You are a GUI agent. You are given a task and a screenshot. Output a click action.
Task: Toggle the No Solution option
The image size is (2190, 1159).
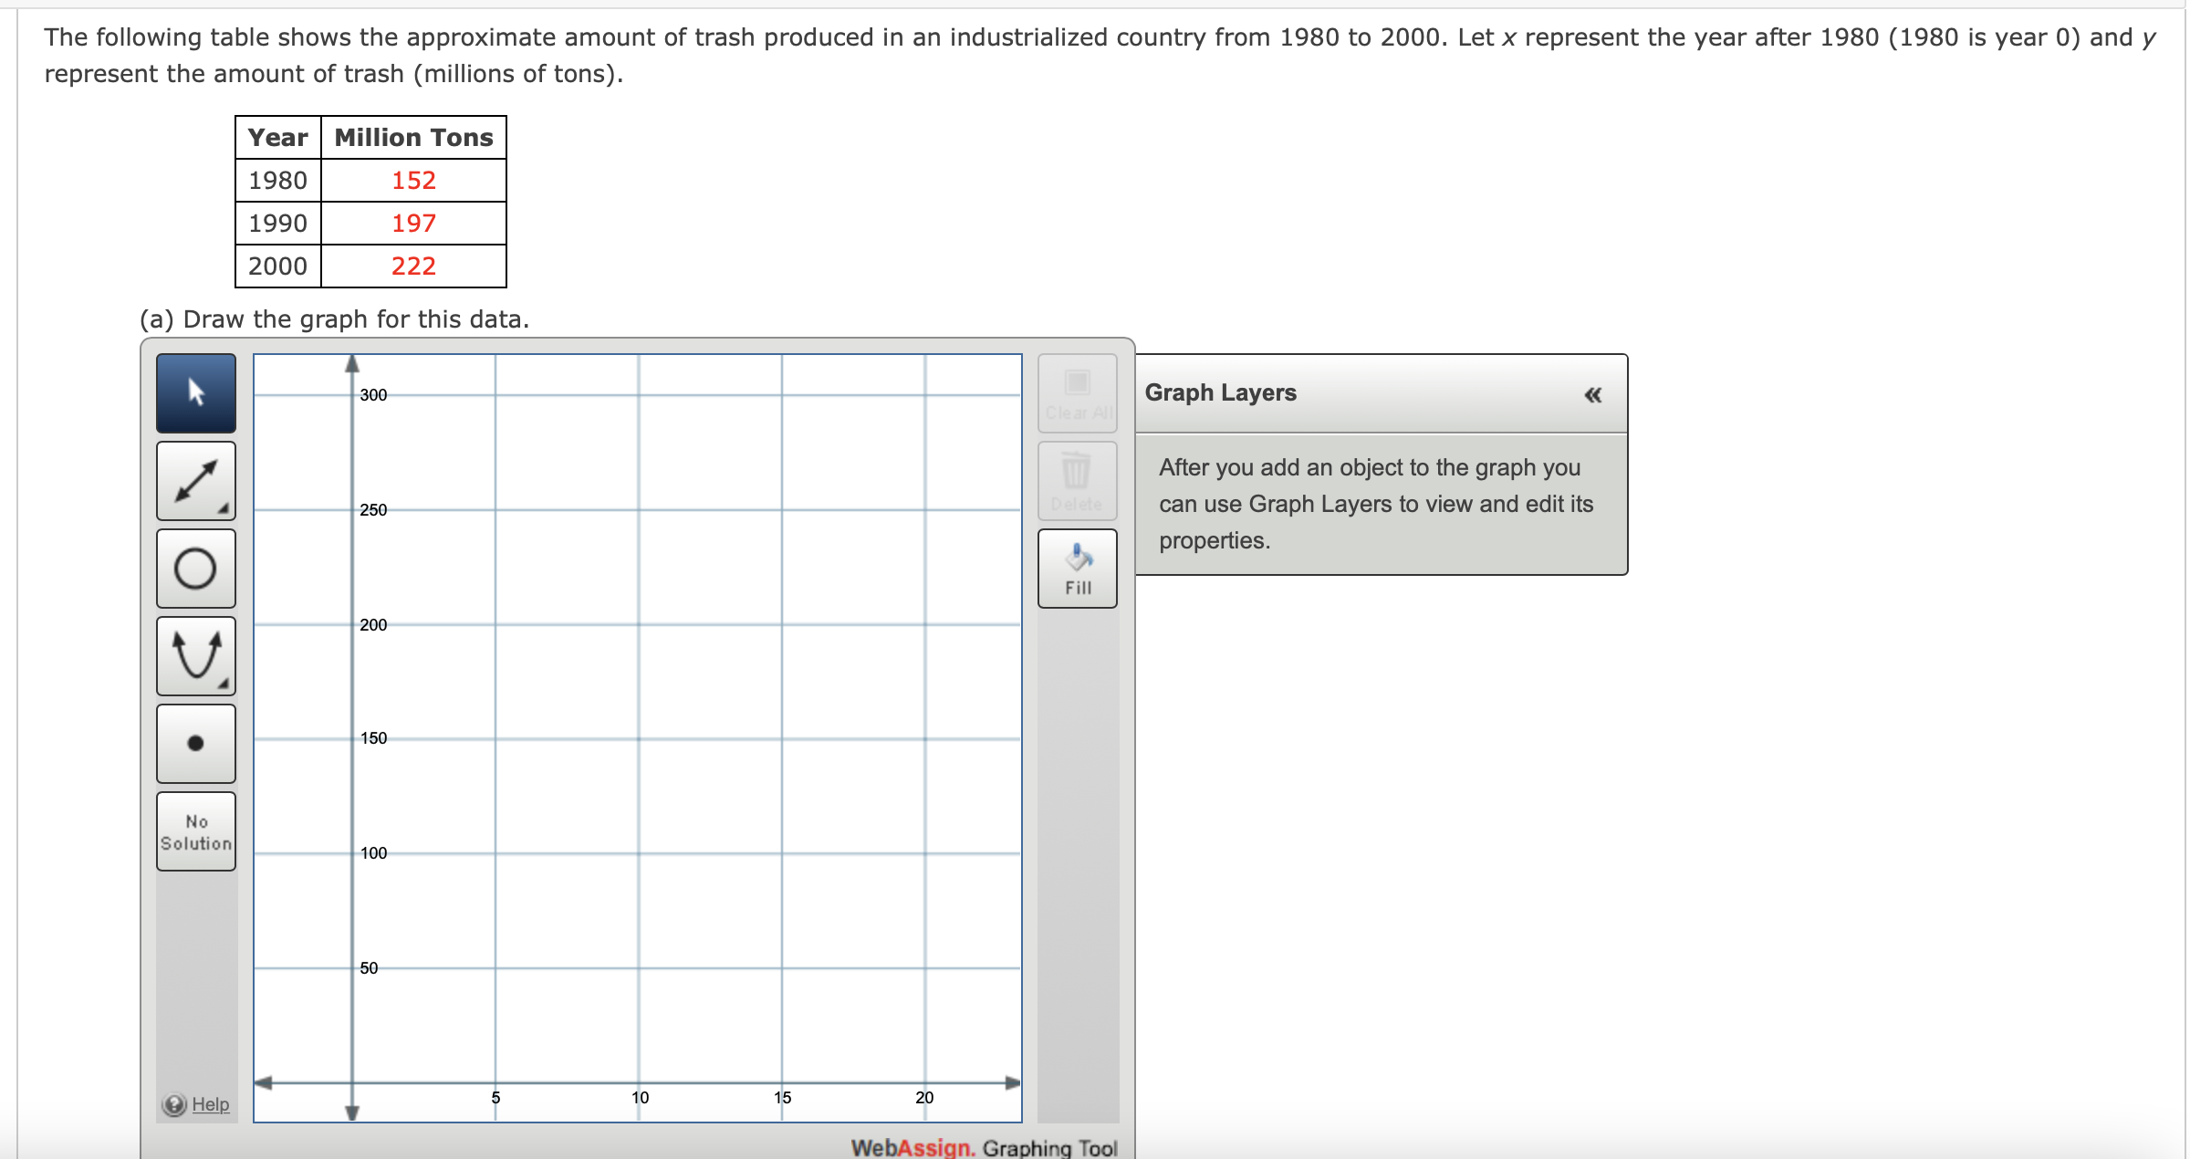click(x=195, y=831)
